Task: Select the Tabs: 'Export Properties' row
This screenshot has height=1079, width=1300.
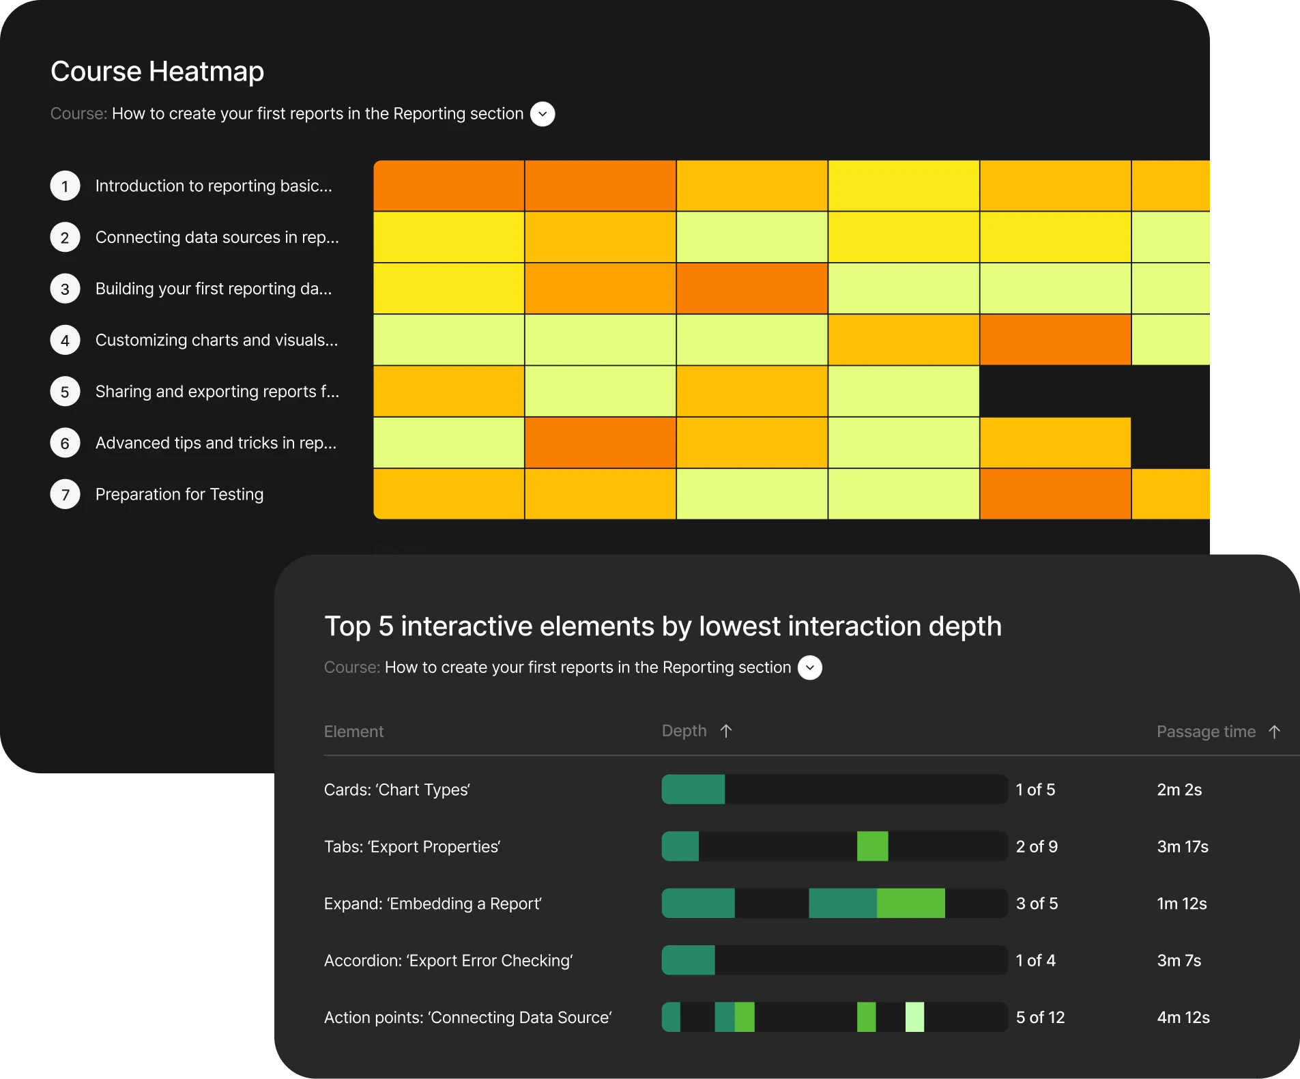Action: (411, 847)
